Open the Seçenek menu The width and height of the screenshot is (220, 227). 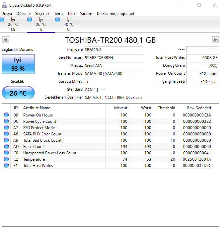pos(42,14)
